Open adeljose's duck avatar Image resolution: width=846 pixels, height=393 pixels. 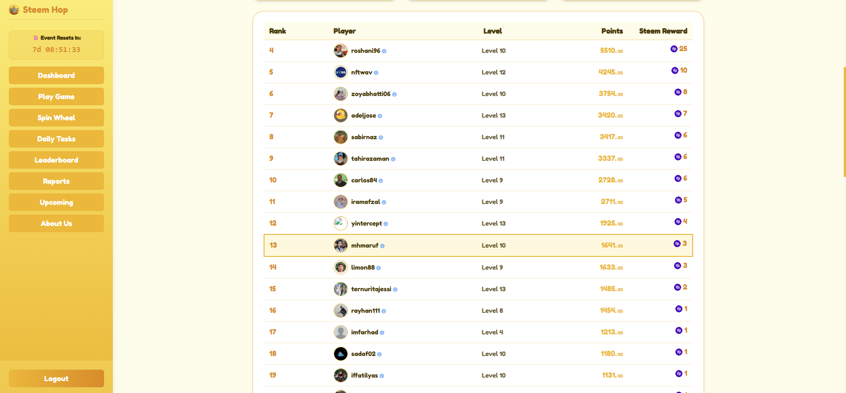tap(341, 115)
